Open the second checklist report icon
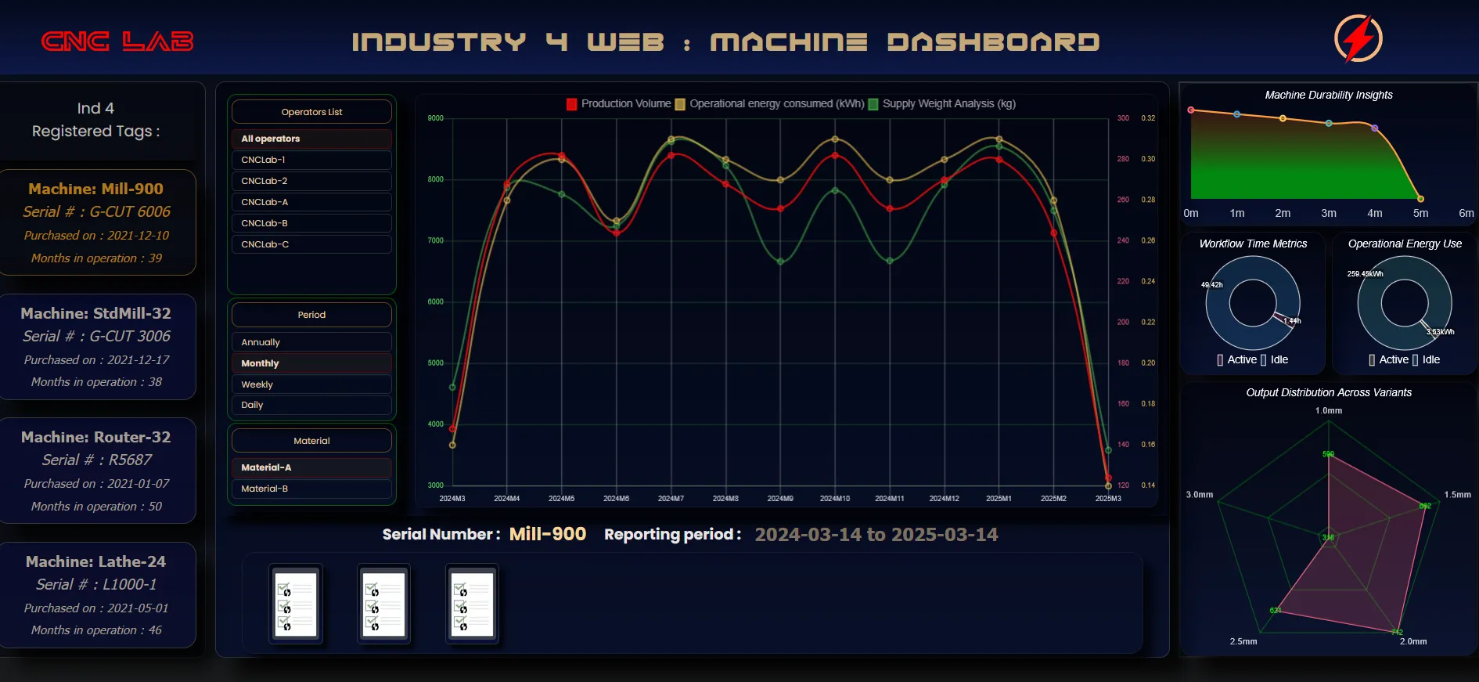Image resolution: width=1479 pixels, height=682 pixels. coord(383,604)
